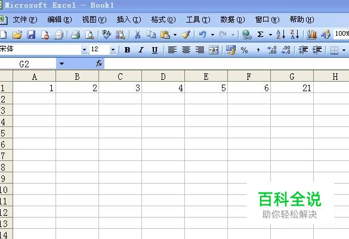Click the greyed Redo arrow icon
Viewport: 349px width, 239px height.
(223, 35)
